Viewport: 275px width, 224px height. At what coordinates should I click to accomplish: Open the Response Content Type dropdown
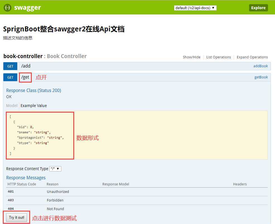click(56, 169)
